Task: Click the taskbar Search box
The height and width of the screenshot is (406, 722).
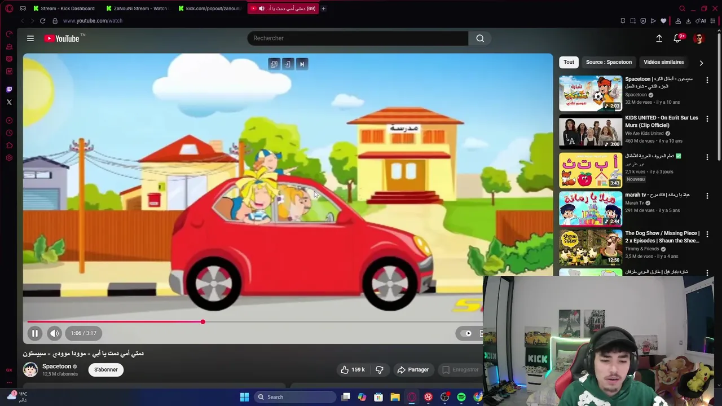Action: (x=295, y=397)
